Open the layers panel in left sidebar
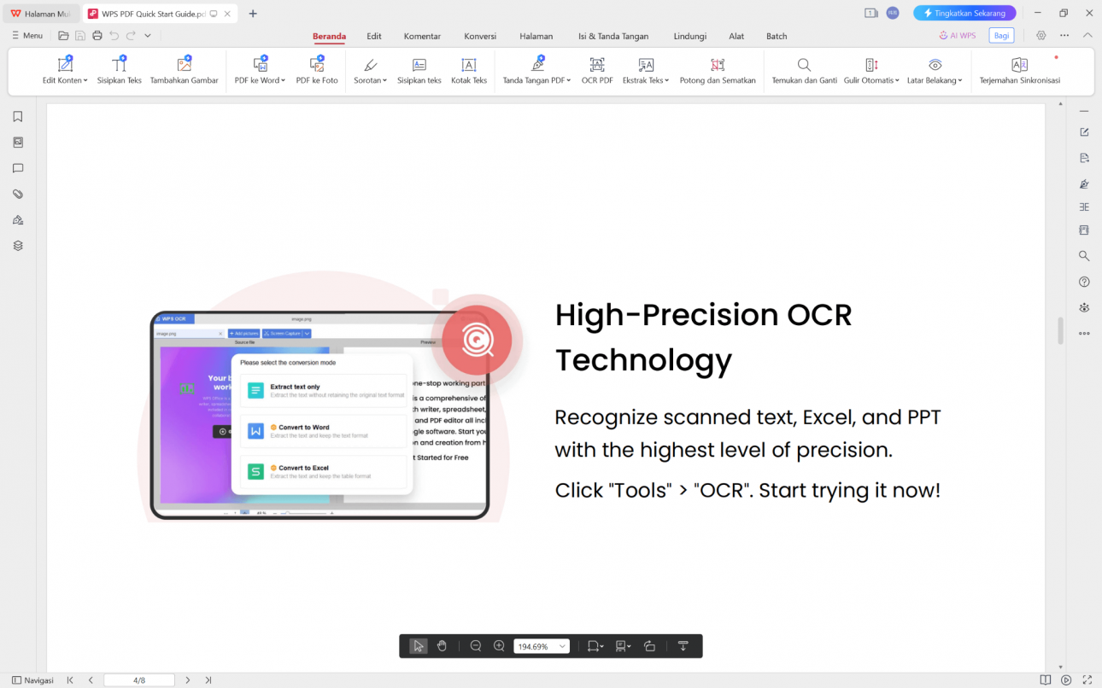Viewport: 1102px width, 688px height. point(18,246)
